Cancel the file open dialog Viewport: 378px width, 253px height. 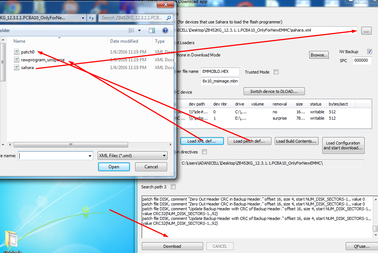(151, 167)
